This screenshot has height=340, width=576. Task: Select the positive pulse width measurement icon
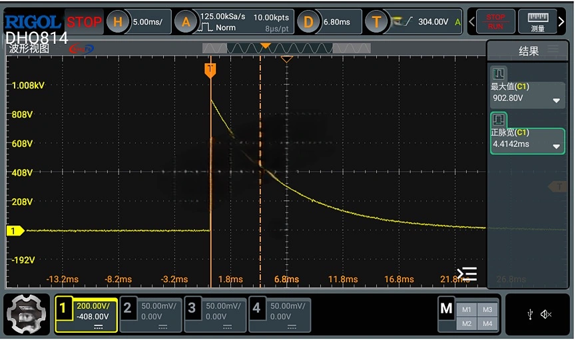click(x=499, y=120)
